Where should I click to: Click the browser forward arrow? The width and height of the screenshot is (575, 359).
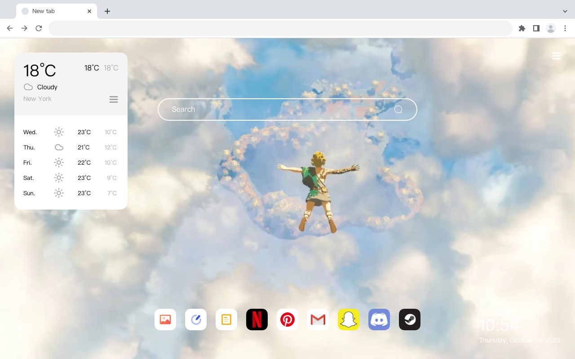(24, 28)
